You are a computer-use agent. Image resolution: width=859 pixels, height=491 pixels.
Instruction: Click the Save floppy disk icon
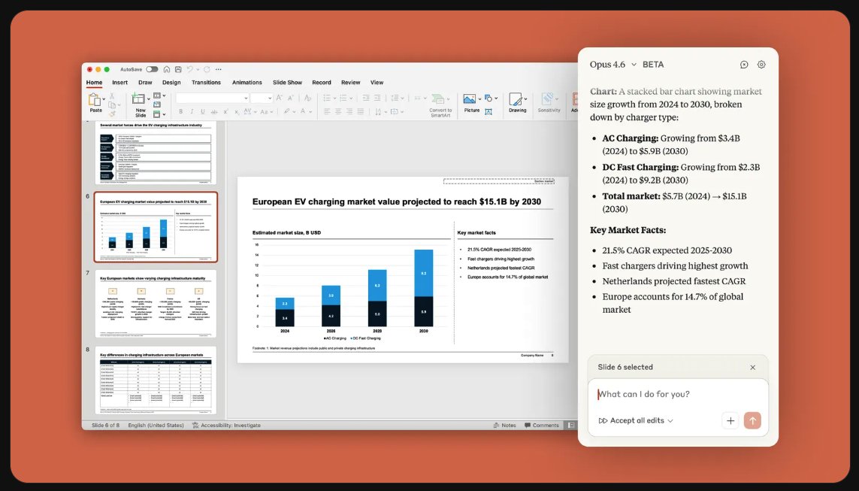(178, 70)
